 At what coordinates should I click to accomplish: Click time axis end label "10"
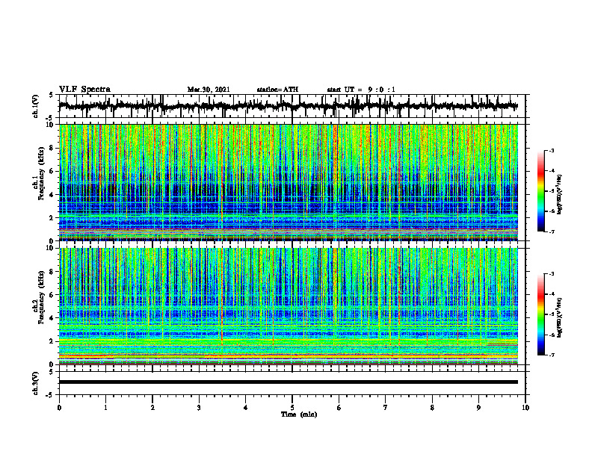click(525, 408)
